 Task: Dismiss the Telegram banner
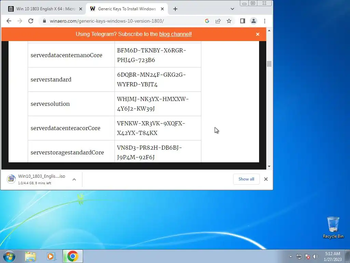click(258, 34)
